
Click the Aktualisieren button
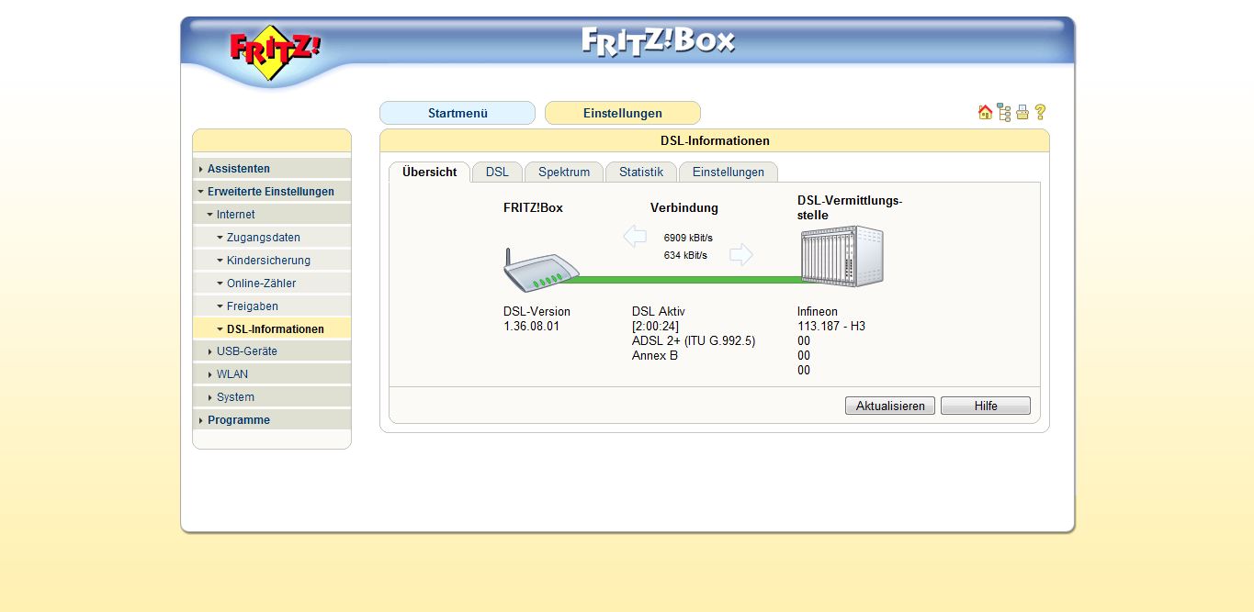click(x=890, y=406)
